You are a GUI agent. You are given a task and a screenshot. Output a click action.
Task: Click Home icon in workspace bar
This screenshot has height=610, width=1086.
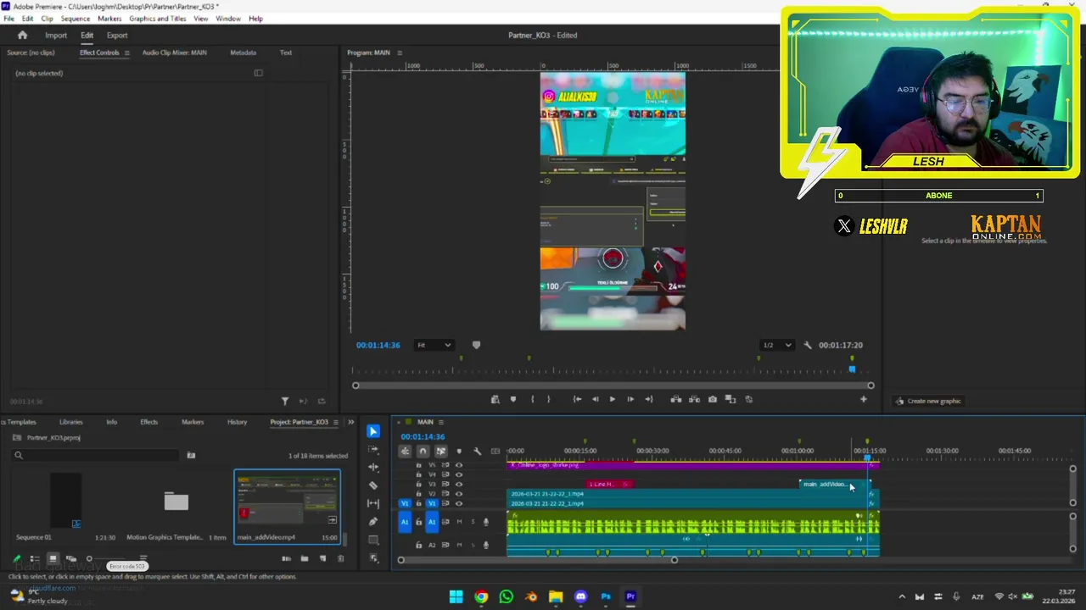[x=23, y=35]
